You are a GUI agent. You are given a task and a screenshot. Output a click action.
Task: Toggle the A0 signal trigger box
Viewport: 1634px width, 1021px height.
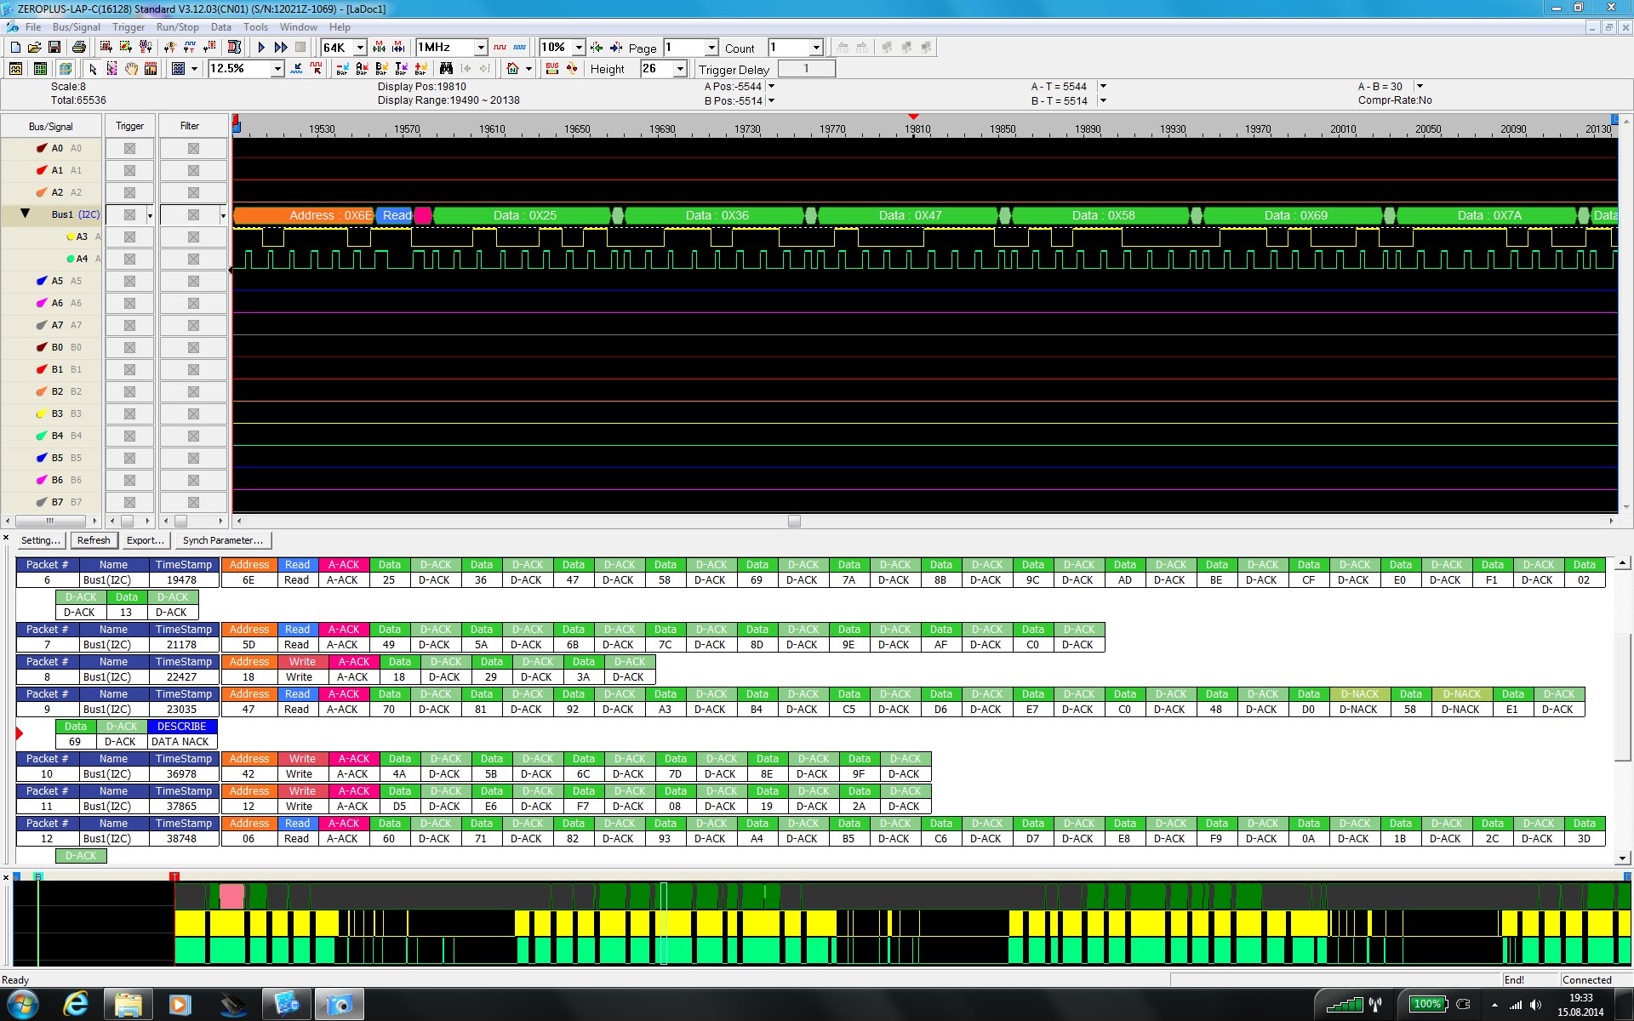tap(129, 148)
